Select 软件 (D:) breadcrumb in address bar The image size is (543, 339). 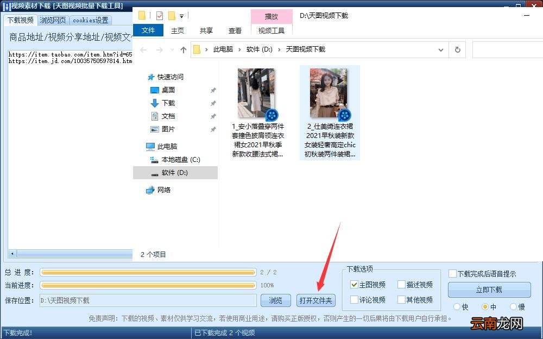click(x=260, y=49)
